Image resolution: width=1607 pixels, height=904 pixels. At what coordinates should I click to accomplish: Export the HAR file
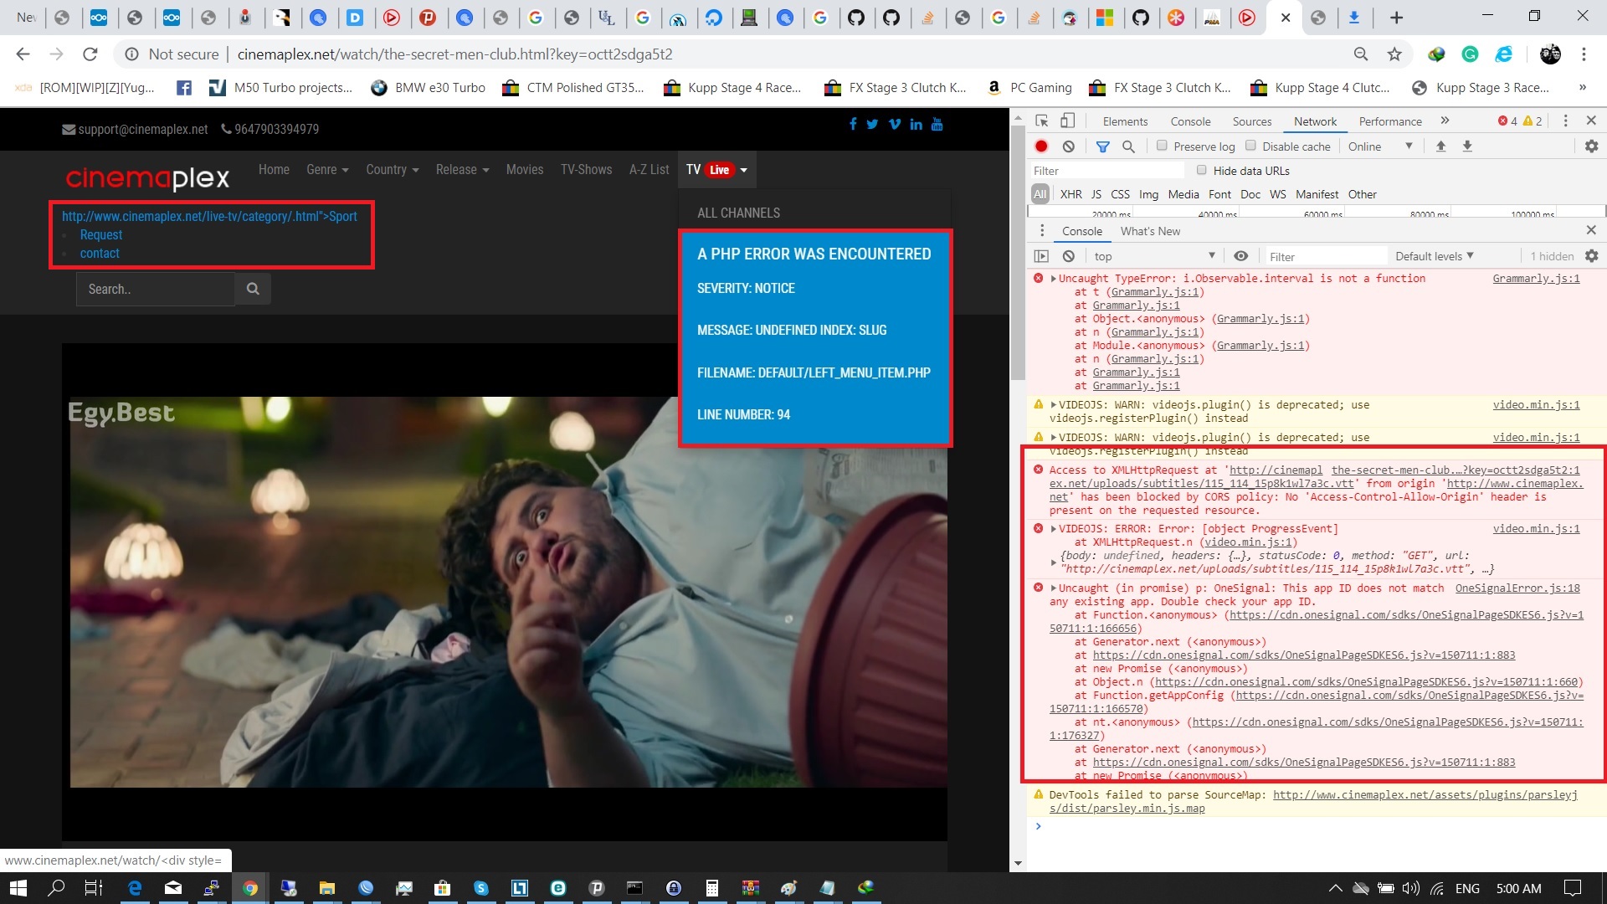coord(1467,146)
